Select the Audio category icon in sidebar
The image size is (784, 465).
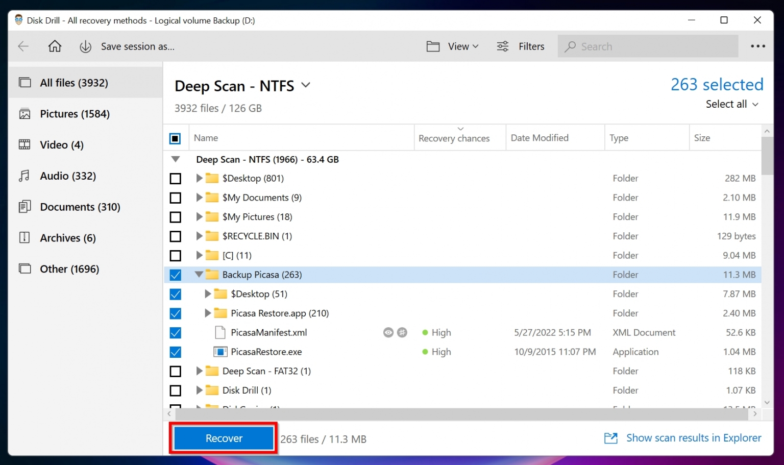coord(24,176)
